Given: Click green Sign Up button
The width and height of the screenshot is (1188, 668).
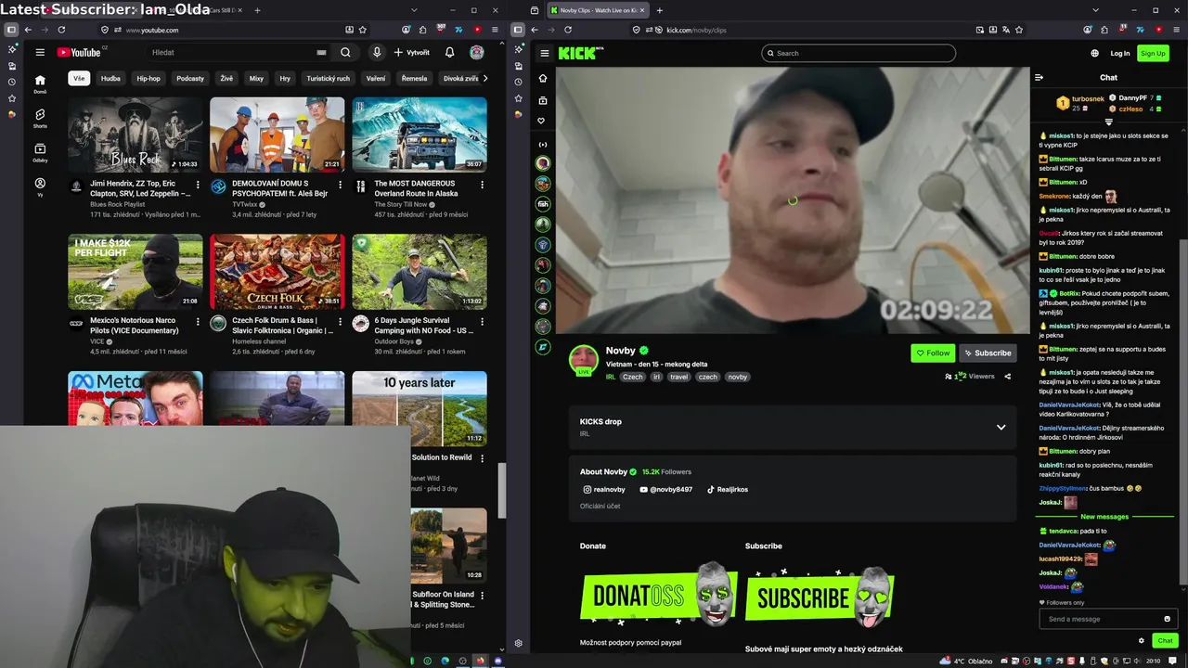Looking at the screenshot, I should (x=1153, y=53).
